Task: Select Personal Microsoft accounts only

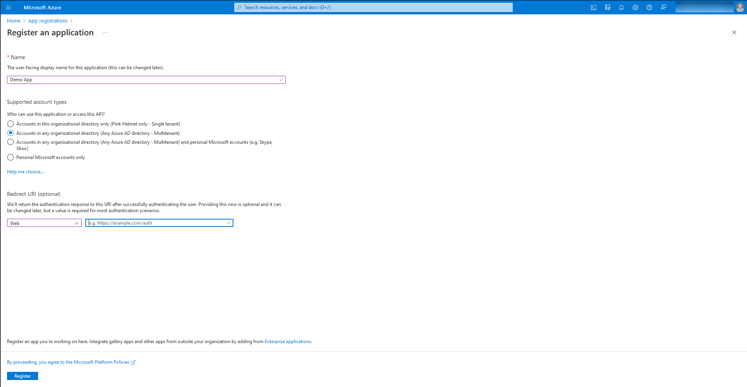Action: point(11,157)
